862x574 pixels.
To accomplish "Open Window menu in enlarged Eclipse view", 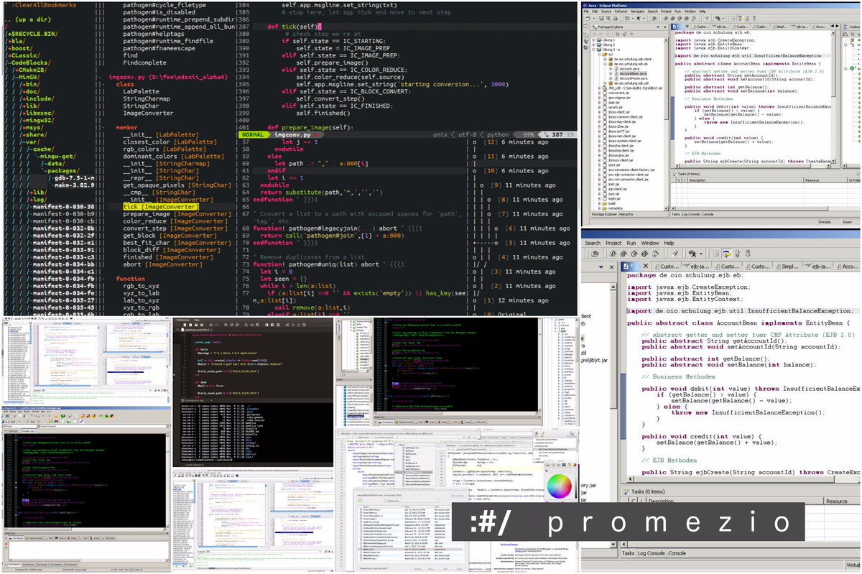I will (650, 243).
